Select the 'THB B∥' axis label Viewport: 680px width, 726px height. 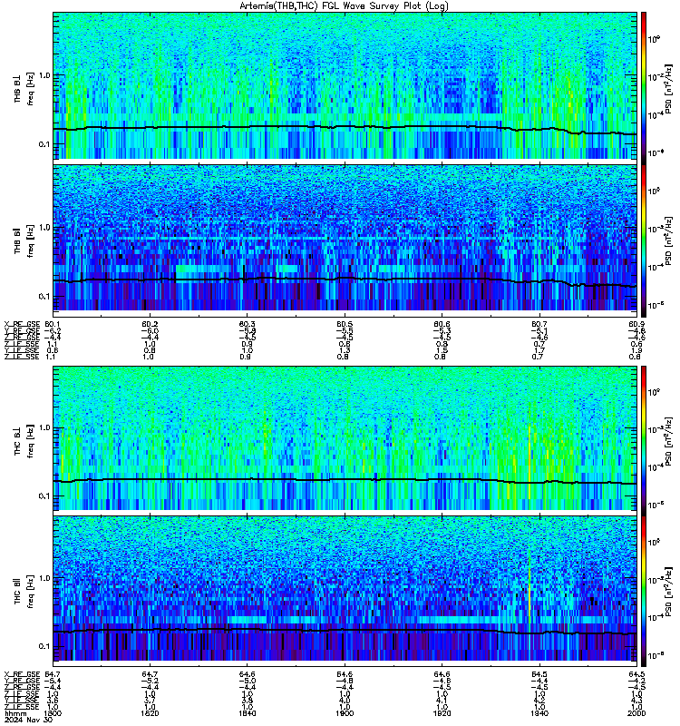17,240
